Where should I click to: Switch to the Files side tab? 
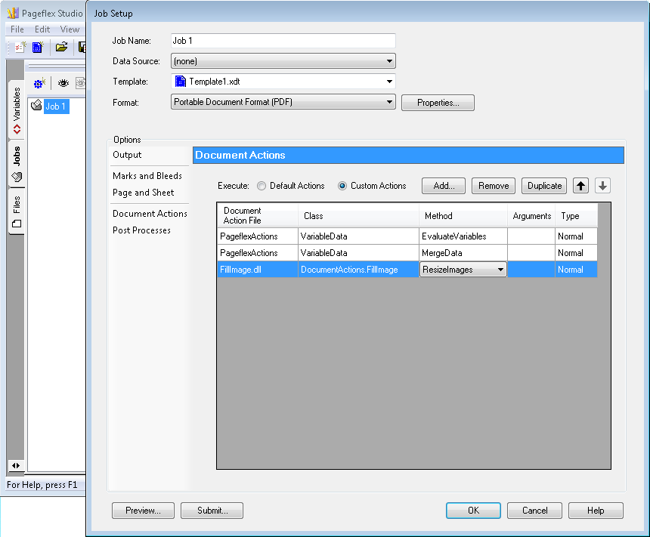point(17,211)
